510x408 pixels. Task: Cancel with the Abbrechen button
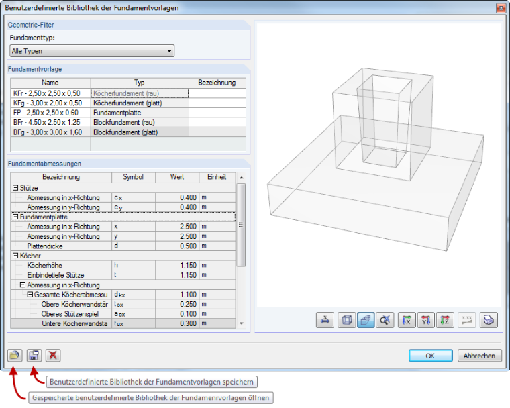[x=479, y=356]
